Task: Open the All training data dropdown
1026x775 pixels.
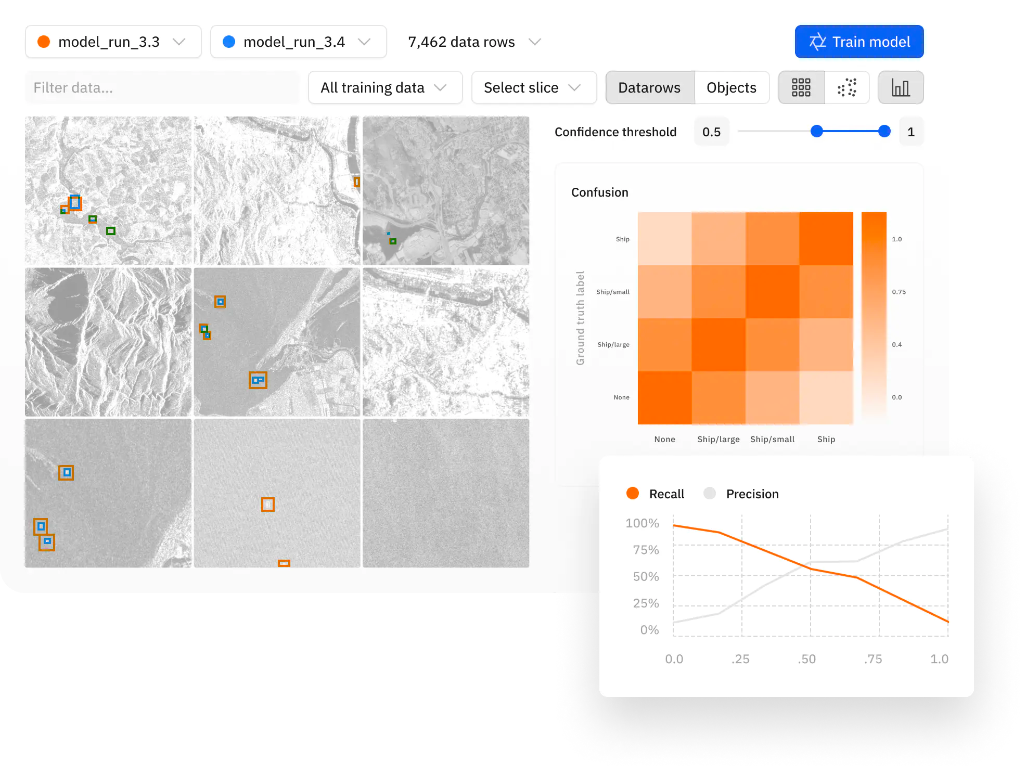Action: point(384,87)
